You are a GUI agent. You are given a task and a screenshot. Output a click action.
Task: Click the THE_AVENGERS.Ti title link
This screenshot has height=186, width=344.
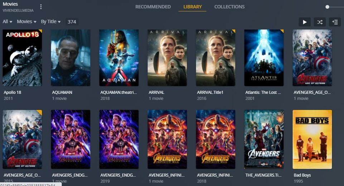click(263, 175)
